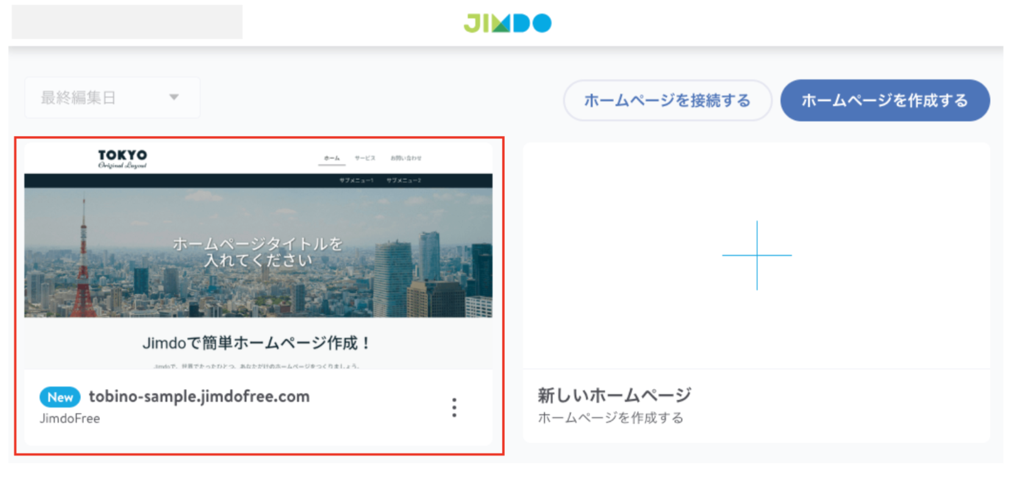
Task: Click the 新しいホームページ title
Action: pos(615,395)
